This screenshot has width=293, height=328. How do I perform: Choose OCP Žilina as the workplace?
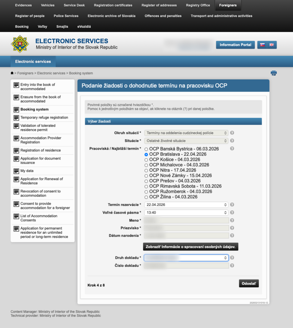pos(146,197)
